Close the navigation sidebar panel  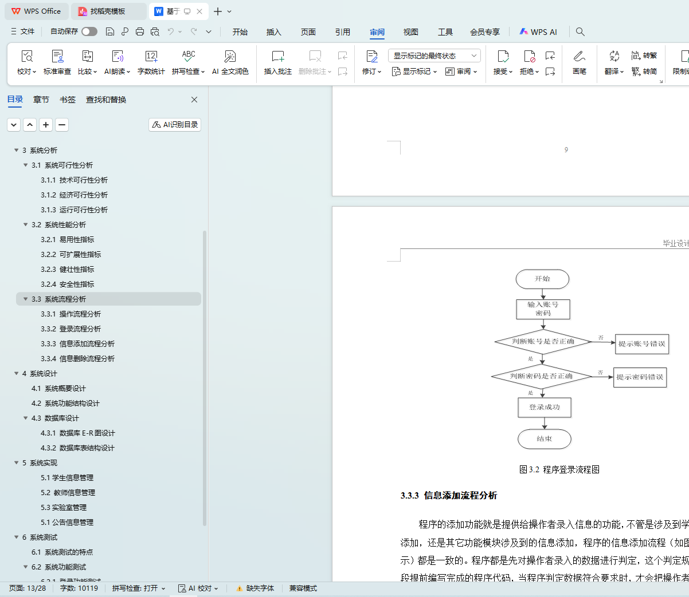click(194, 100)
